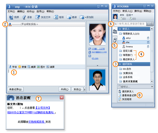
Task: Expand the 自定义组 folder
Action: pyautogui.click(x=126, y=51)
